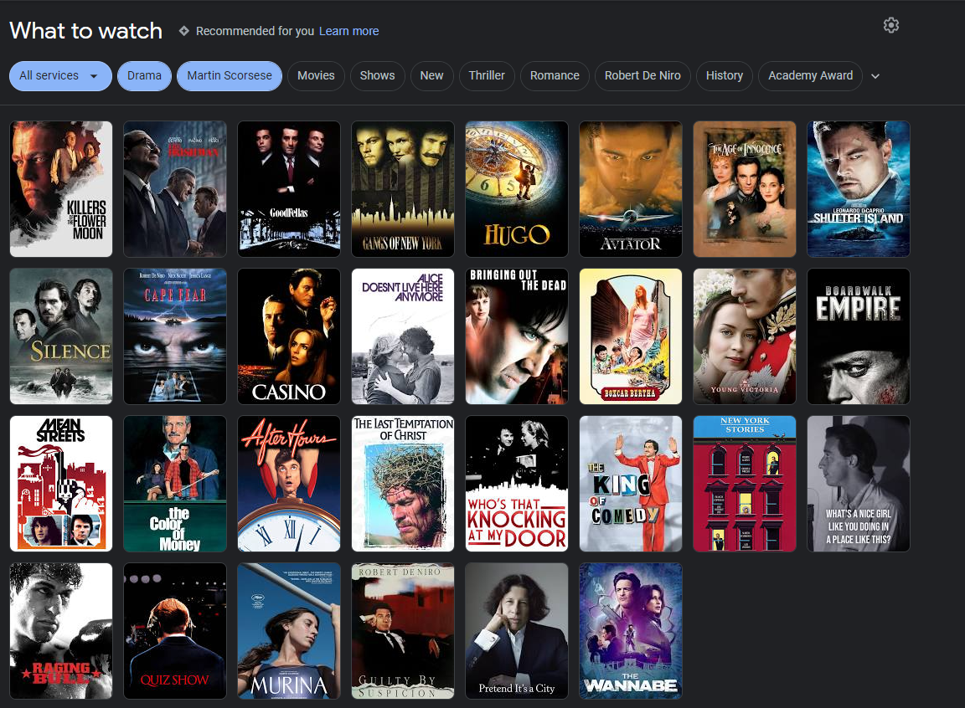Follow the Learn more link
Viewport: 965px width, 708px height.
coord(348,31)
